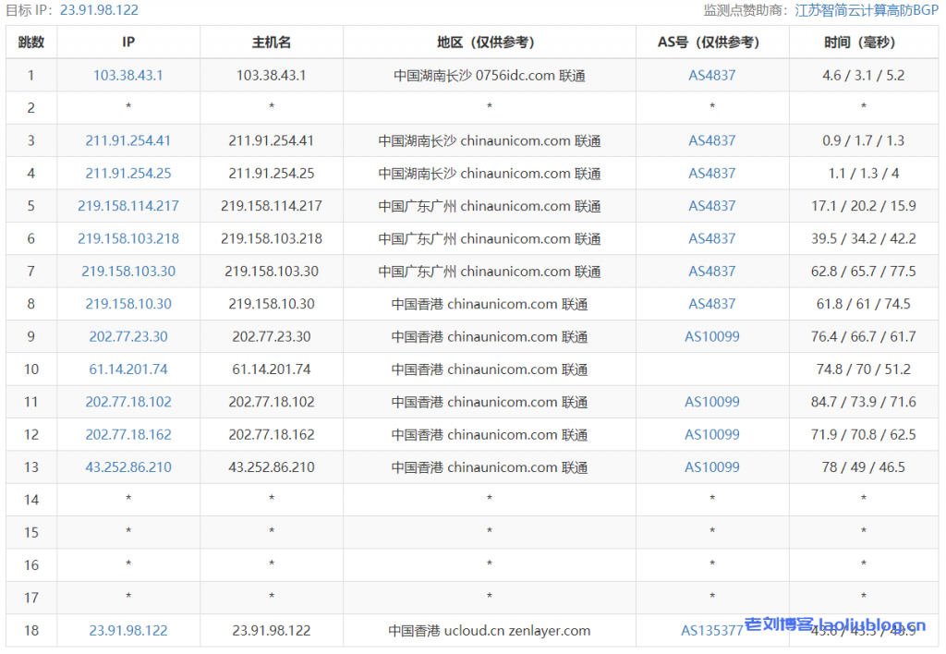Click the AS135377 link on hop 18
The image size is (946, 654).
709,630
